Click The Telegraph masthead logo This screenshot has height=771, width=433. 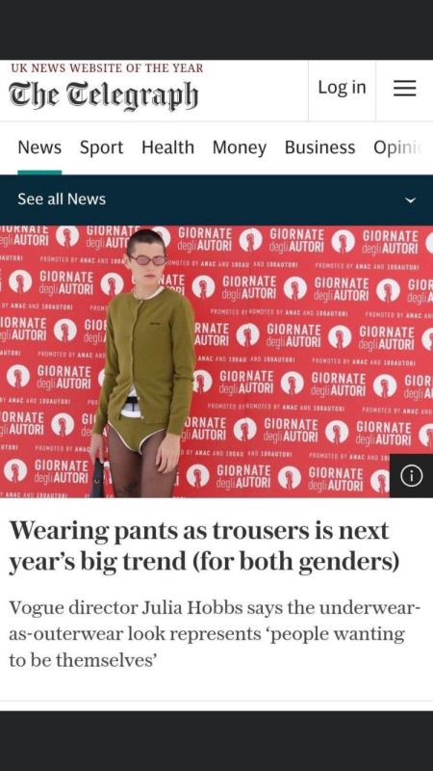104,95
